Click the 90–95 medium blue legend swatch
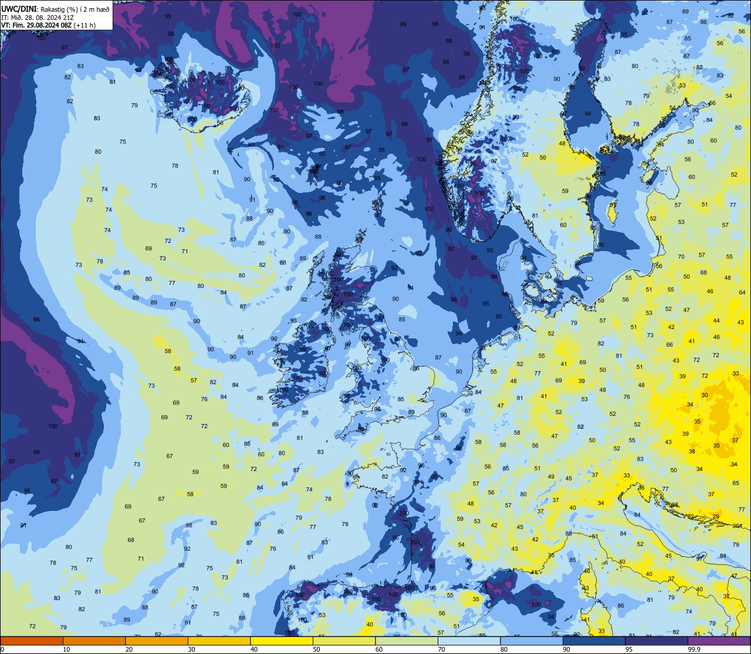The height and width of the screenshot is (654, 751). 594,641
